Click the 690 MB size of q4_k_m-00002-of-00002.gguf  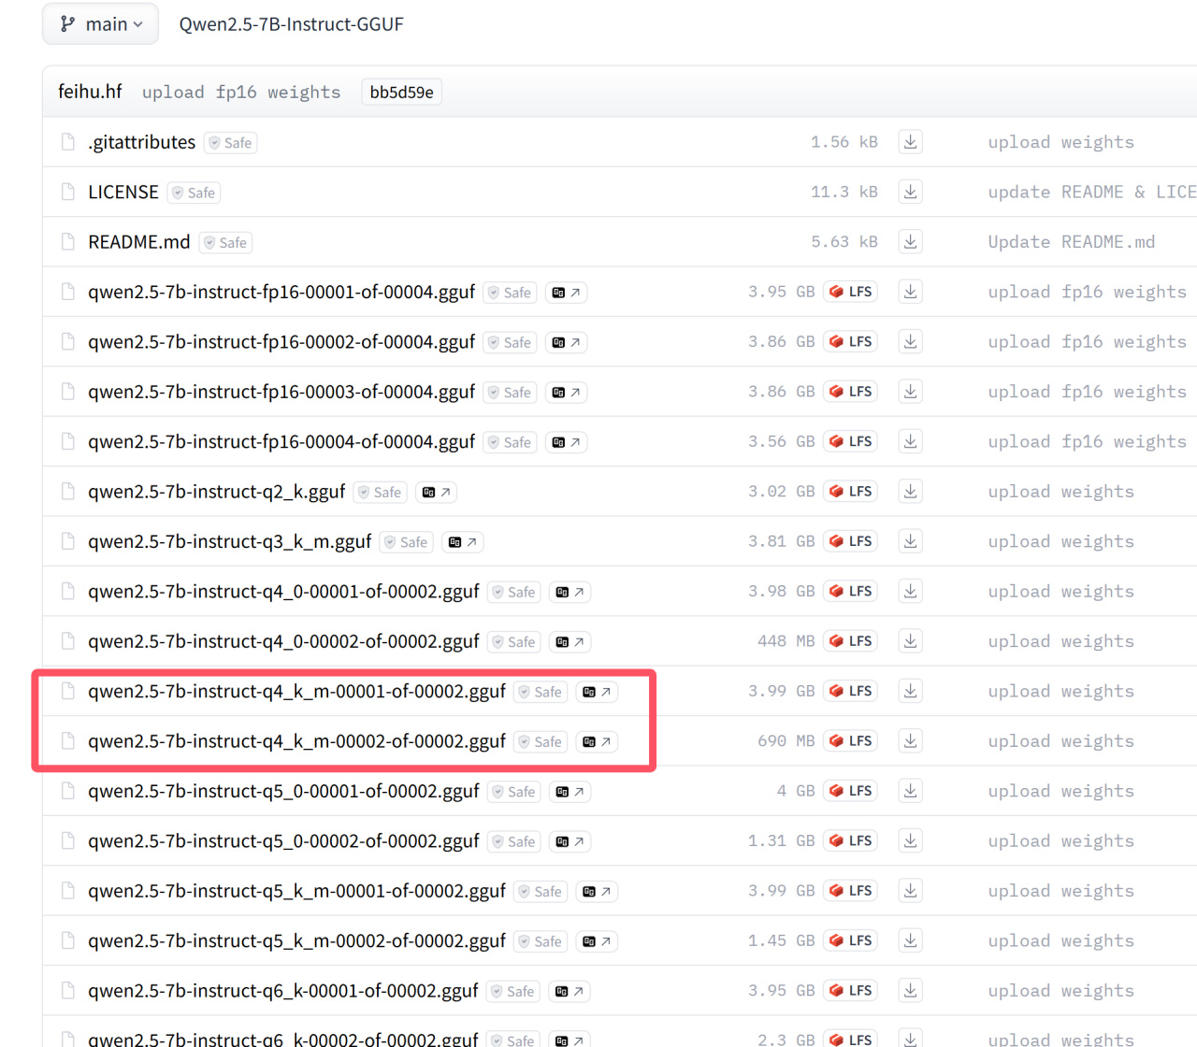(x=786, y=740)
